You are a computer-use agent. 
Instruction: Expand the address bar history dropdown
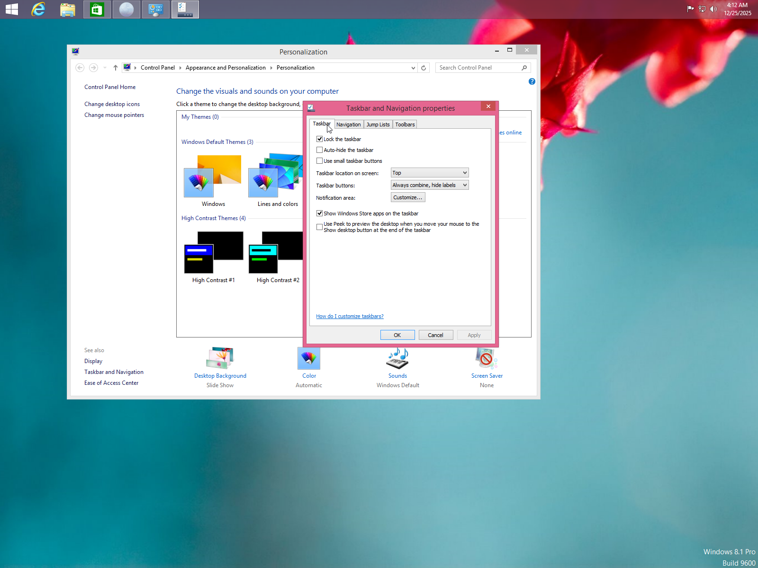(413, 68)
